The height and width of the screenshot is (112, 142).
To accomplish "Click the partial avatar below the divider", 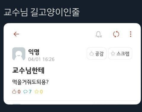I will click(17, 104).
